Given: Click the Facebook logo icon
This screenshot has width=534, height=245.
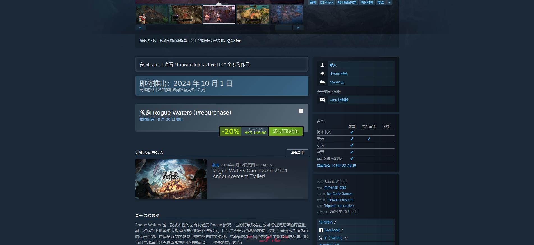Looking at the screenshot, I should pos(321,230).
